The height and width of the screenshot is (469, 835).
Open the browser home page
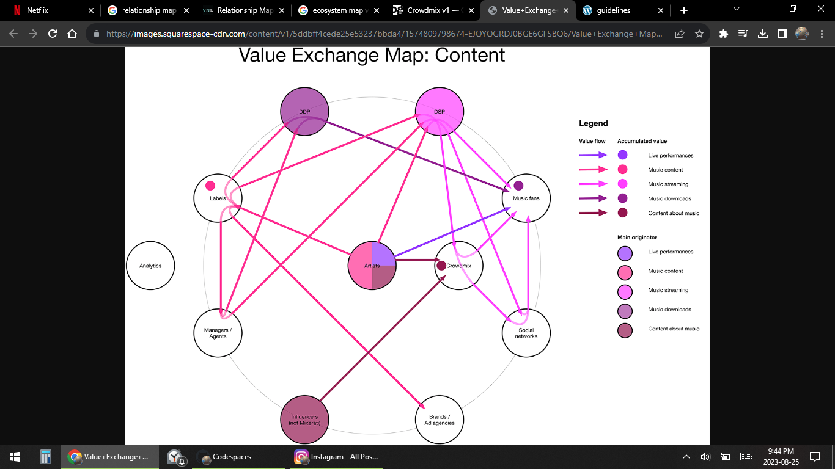point(72,34)
